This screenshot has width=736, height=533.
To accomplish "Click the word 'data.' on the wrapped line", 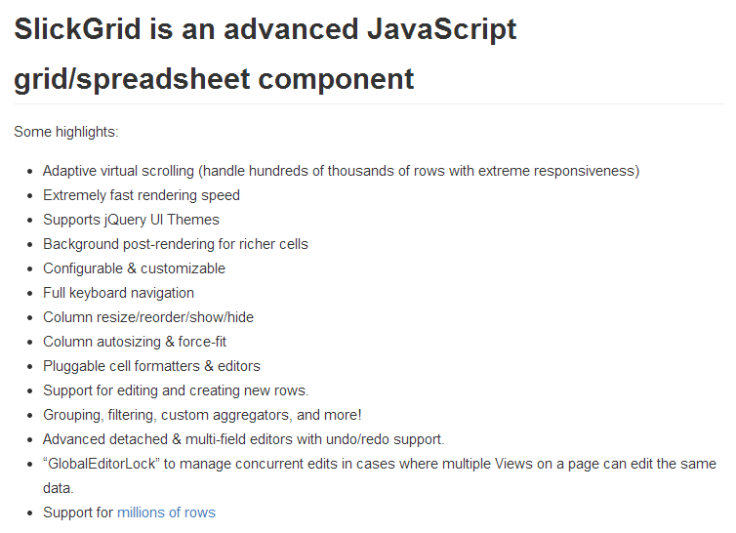I will (x=59, y=488).
